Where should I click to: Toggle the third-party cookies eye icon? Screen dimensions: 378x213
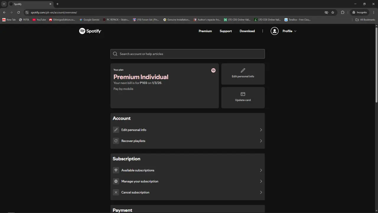click(x=326, y=12)
